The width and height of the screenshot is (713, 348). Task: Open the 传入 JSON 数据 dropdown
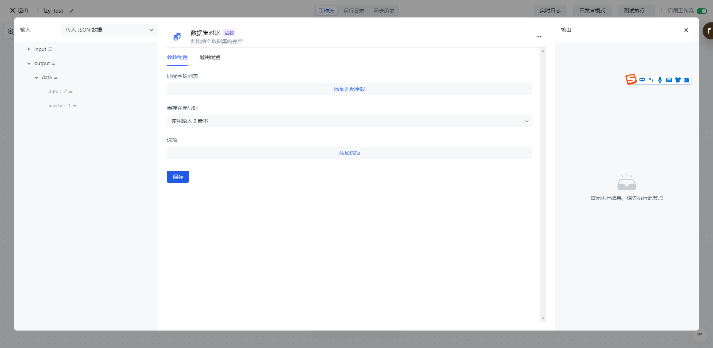click(109, 30)
